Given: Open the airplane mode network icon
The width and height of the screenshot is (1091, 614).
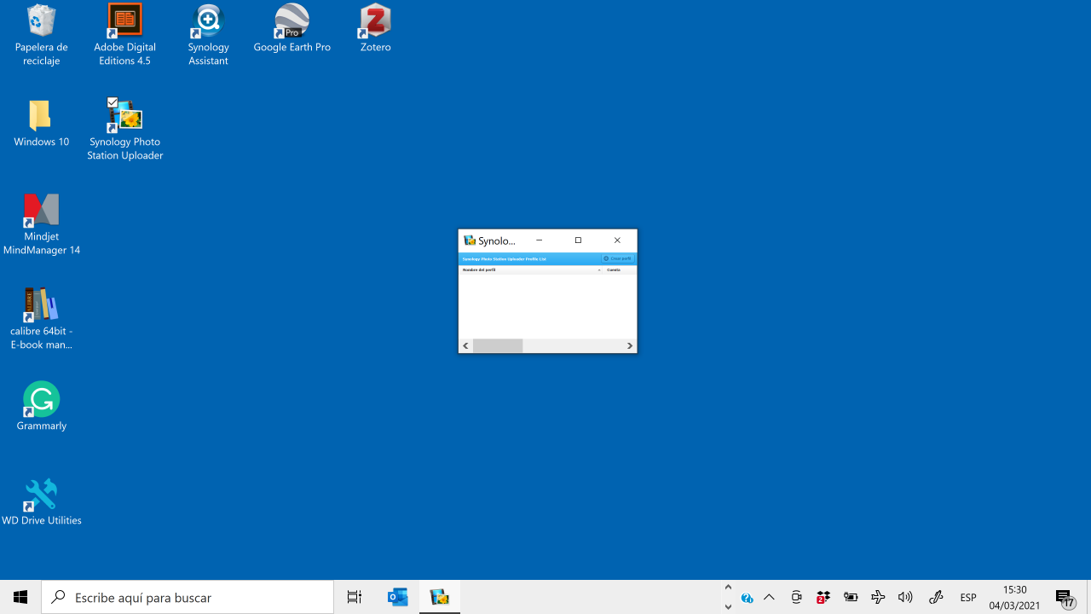Looking at the screenshot, I should 878,597.
